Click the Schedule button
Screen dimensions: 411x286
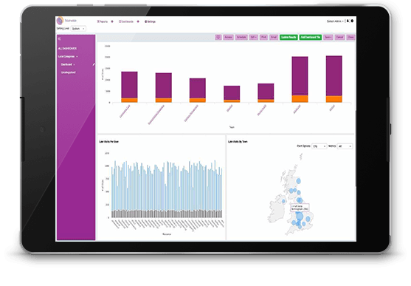point(241,37)
